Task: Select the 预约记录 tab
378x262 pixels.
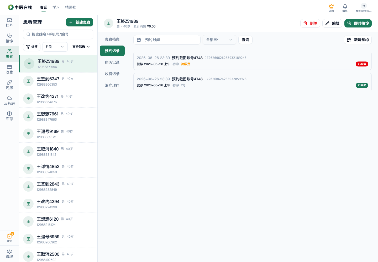Action: (112, 51)
